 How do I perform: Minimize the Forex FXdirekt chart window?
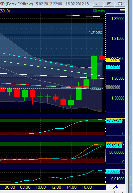[98, 4]
